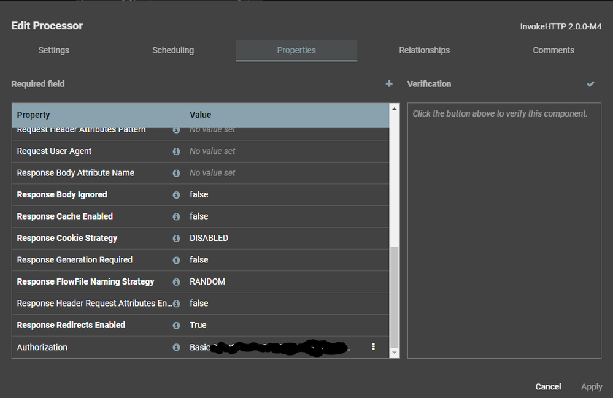Add a new property with plus icon

pyautogui.click(x=389, y=83)
